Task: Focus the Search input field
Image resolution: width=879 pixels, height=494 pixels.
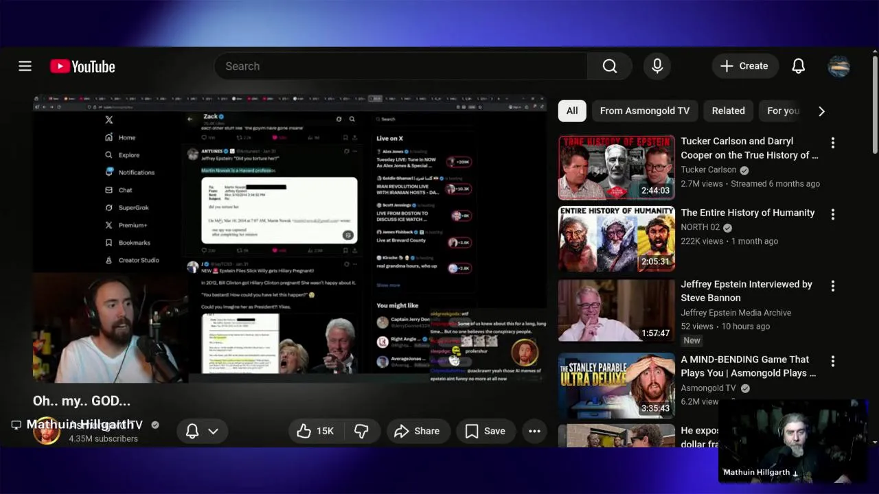Action: 402,66
